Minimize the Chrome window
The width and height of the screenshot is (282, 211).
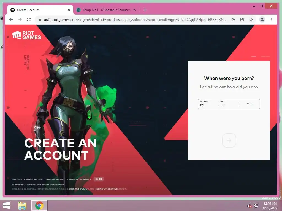(254, 6)
